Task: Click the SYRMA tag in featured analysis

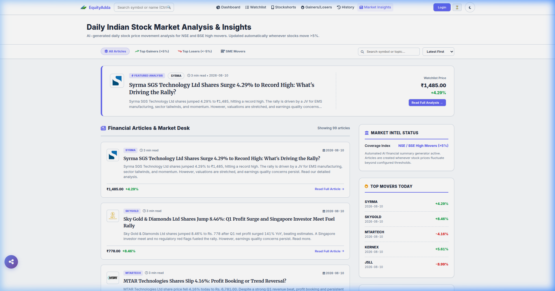Action: click(176, 76)
